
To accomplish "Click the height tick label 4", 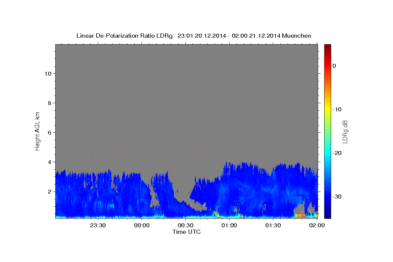I will click(49, 162).
